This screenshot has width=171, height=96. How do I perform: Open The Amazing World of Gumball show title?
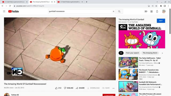(131, 19)
